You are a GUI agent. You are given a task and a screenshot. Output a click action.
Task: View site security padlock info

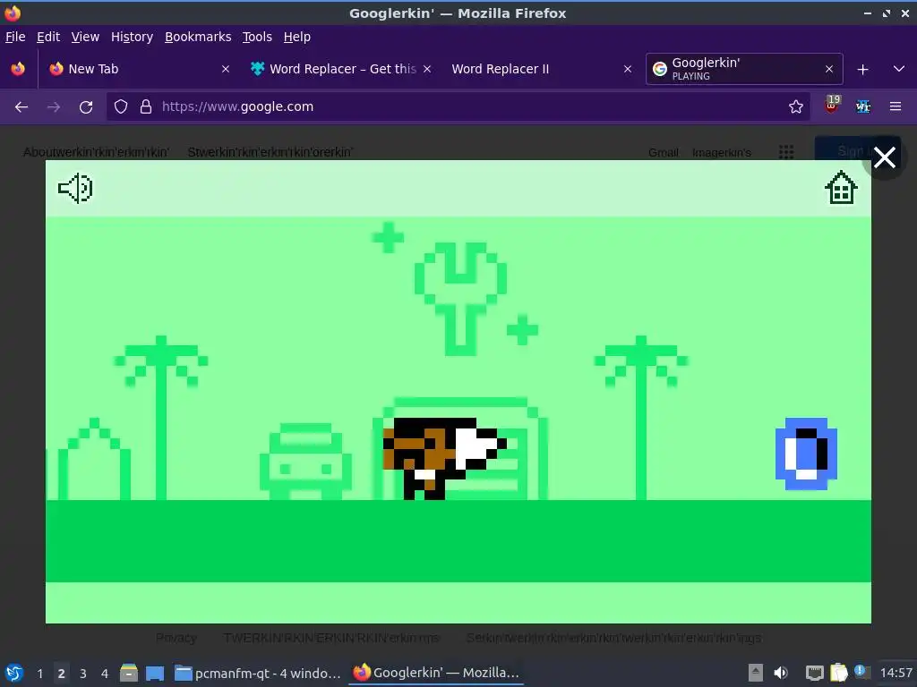(x=146, y=107)
